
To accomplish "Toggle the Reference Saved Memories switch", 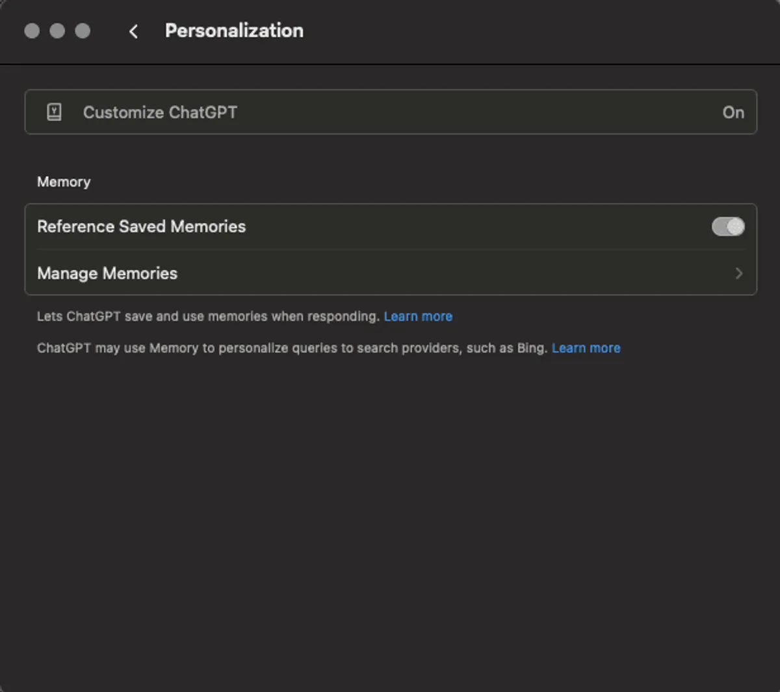I will click(727, 227).
